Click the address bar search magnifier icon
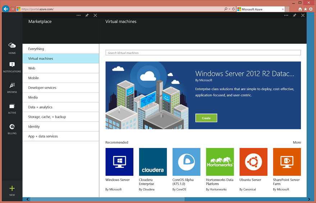Image resolution: width=316 pixels, height=203 pixels. pos(226,9)
